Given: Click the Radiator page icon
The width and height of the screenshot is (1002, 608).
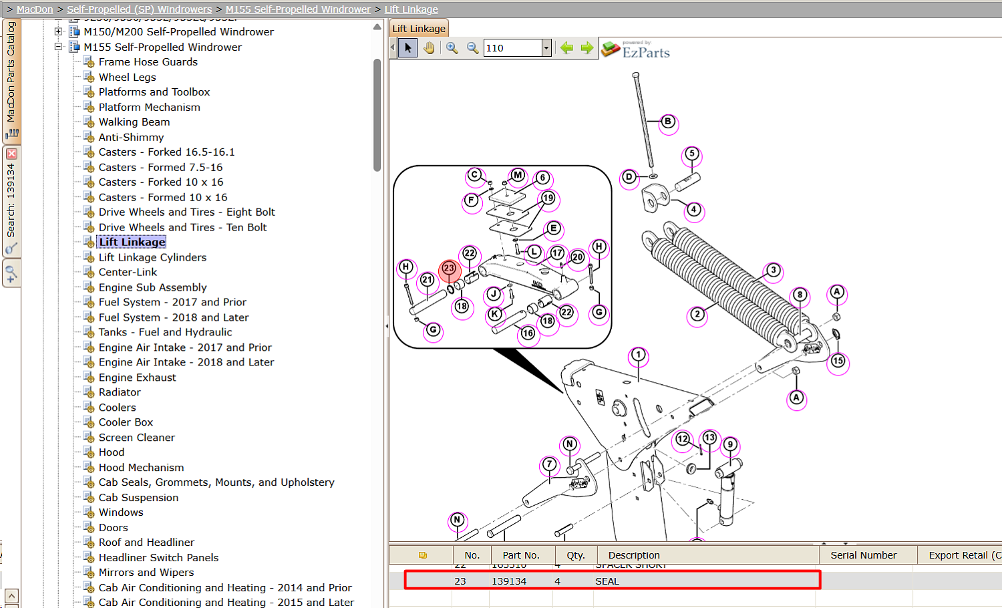Looking at the screenshot, I should point(89,392).
